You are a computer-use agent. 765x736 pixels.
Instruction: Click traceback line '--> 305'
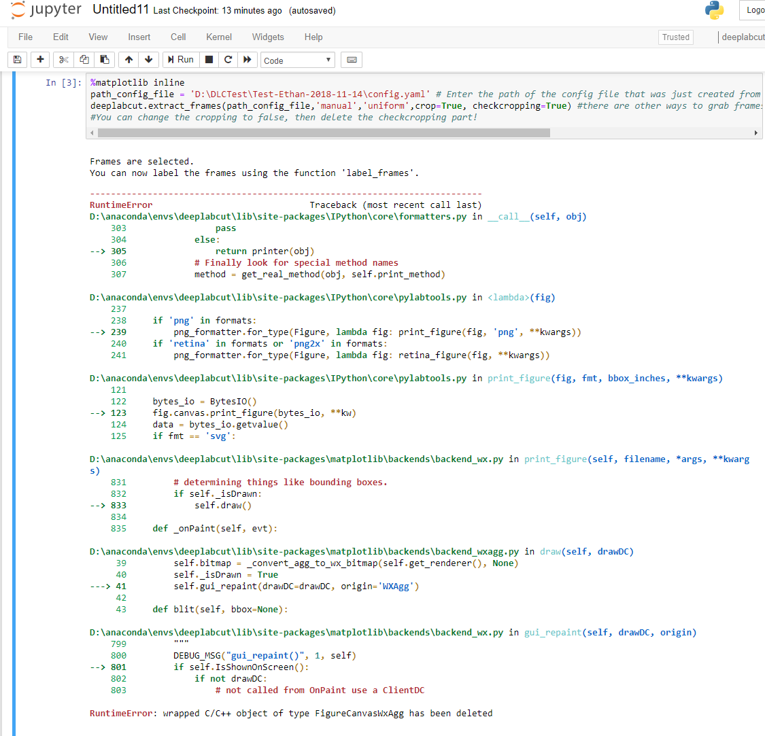[202, 251]
